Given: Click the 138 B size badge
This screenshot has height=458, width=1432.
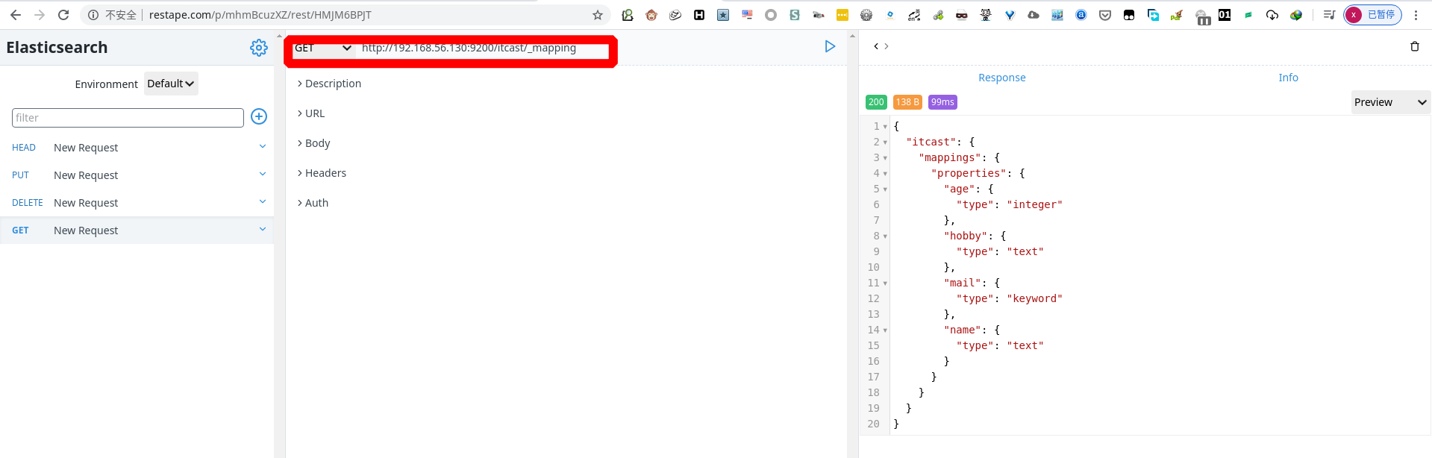Looking at the screenshot, I should coord(907,102).
